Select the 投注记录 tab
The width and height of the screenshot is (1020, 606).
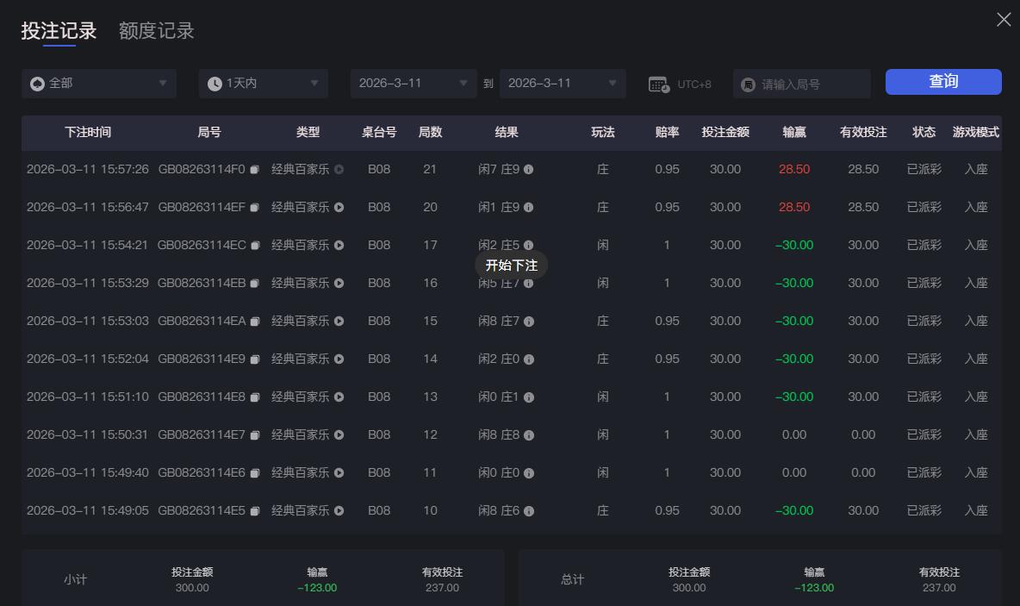pyautogui.click(x=59, y=29)
